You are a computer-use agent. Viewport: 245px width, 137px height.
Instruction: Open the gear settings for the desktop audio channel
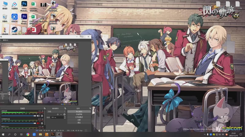tap(42, 116)
